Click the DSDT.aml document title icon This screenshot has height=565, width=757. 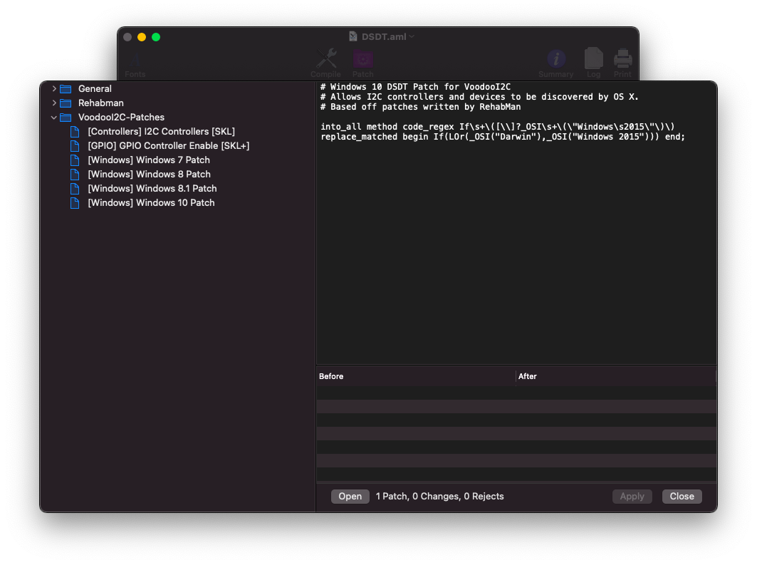[354, 36]
